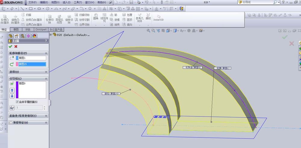Click the 拉伸切除 button
Viewport: 301px width, 148px height.
click(x=50, y=19)
